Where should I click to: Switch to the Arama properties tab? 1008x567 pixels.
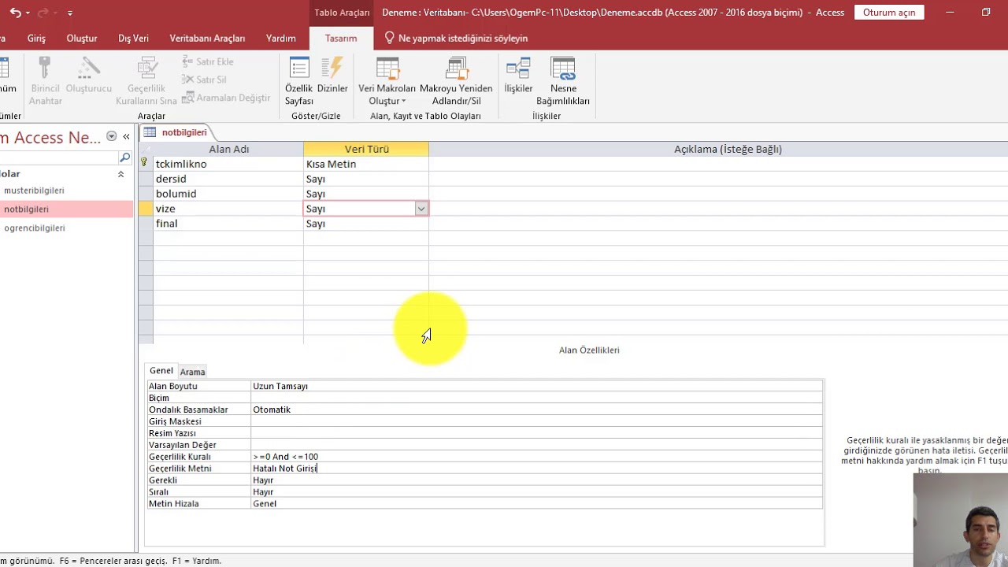coord(192,372)
